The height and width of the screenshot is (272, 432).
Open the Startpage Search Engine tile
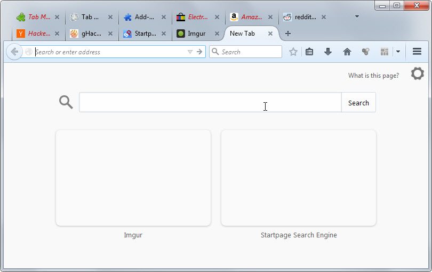tap(299, 178)
